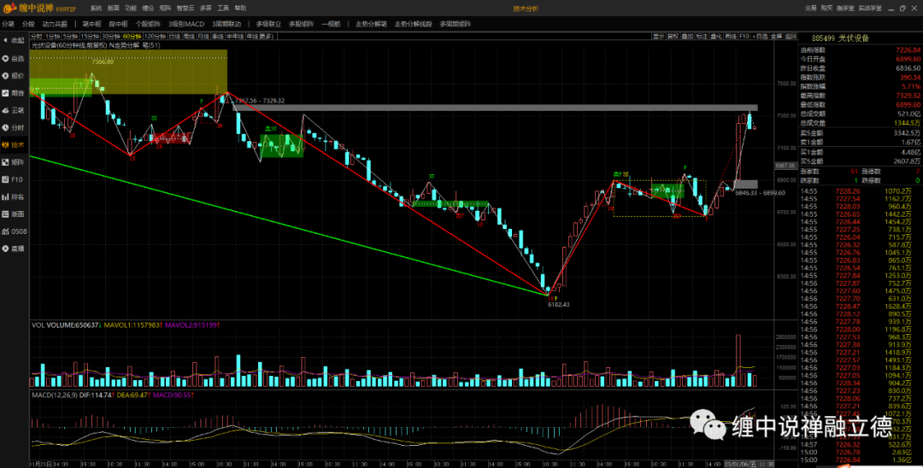Open the 多屏 menu
This screenshot has width=923, height=468.
tap(205, 9)
